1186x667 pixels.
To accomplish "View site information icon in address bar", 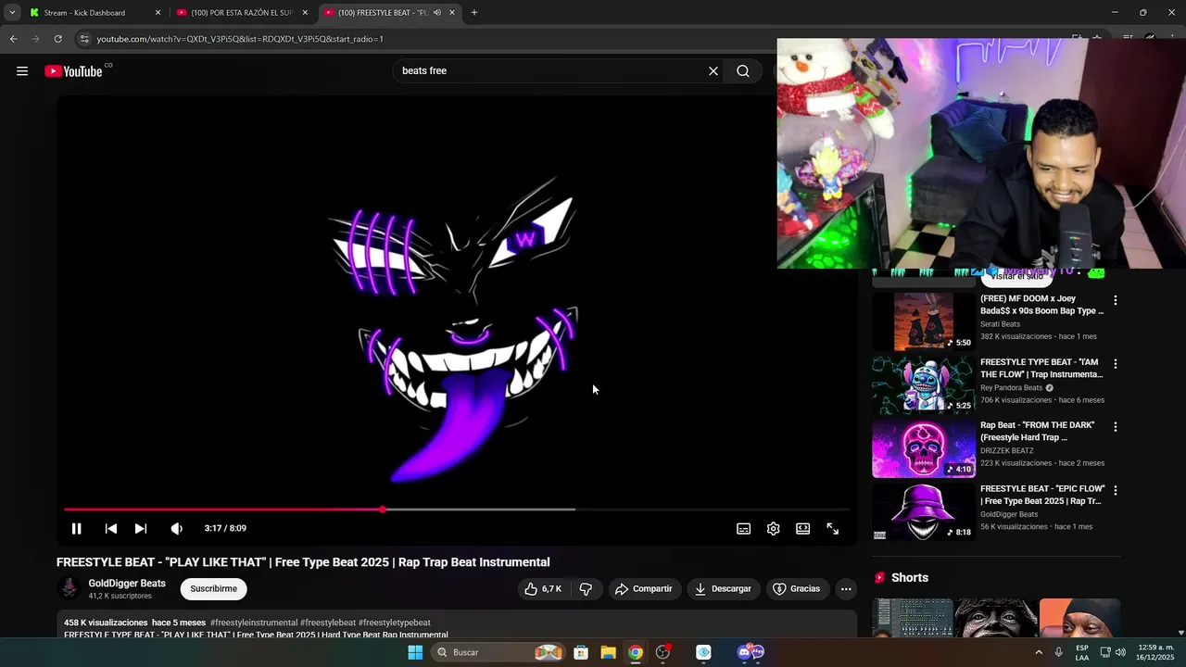I will 84,39.
